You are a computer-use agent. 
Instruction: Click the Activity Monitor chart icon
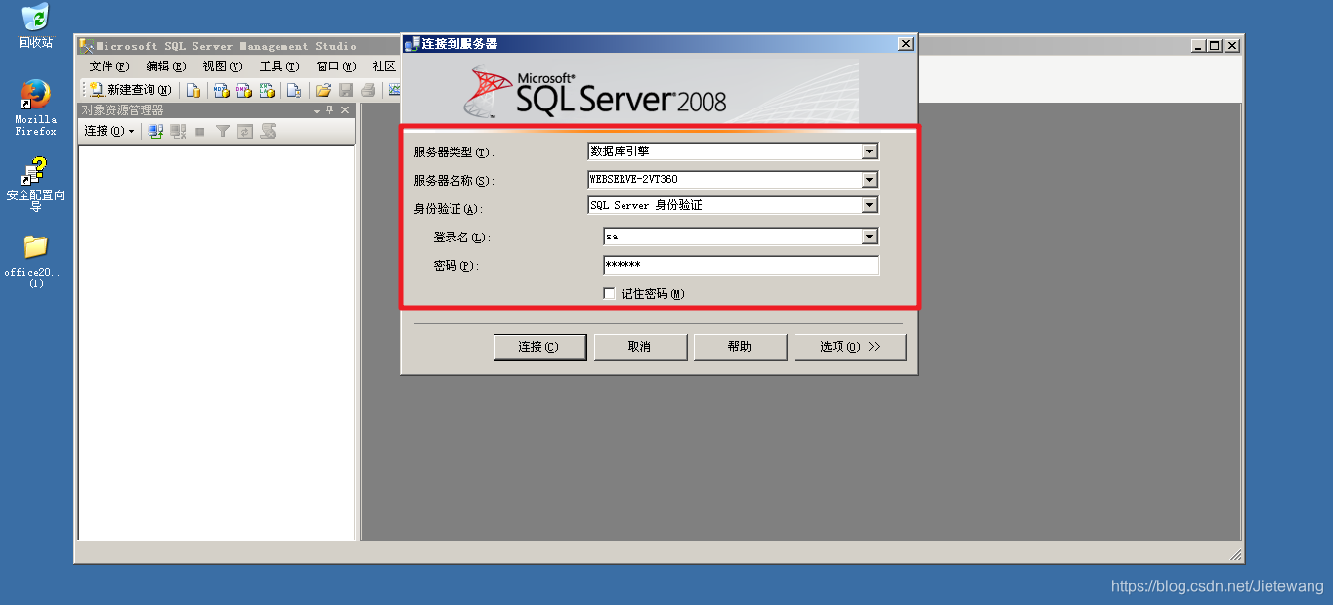394,89
